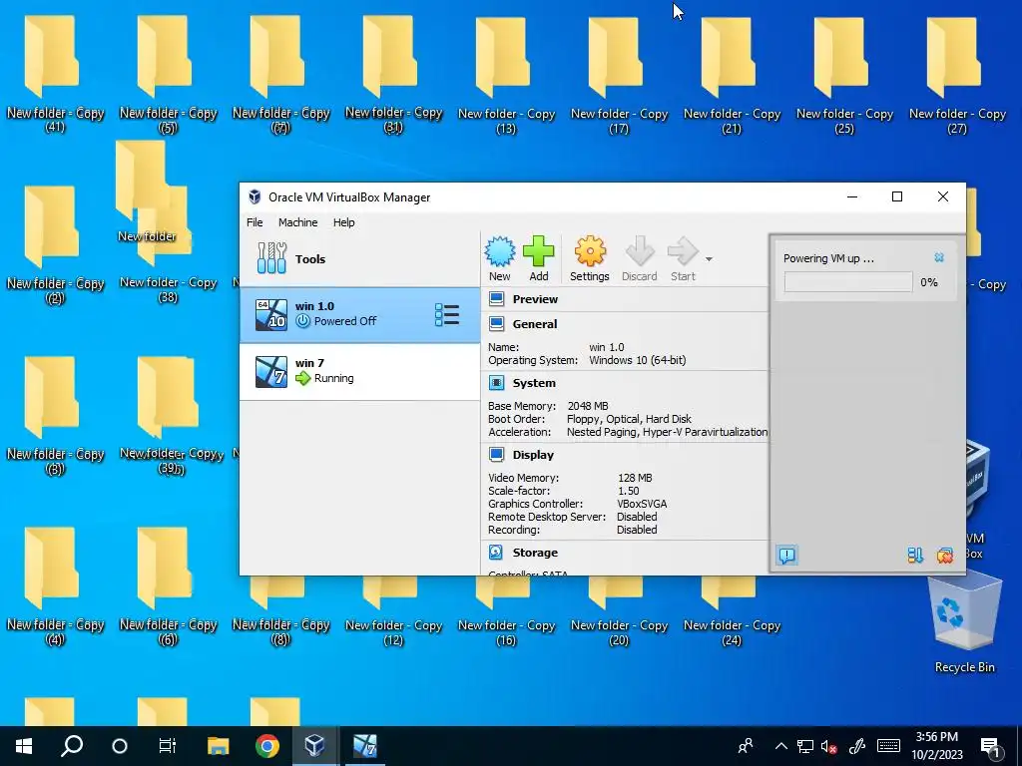Open Settings for the selected VM
This screenshot has width=1022, height=766.
589,259
